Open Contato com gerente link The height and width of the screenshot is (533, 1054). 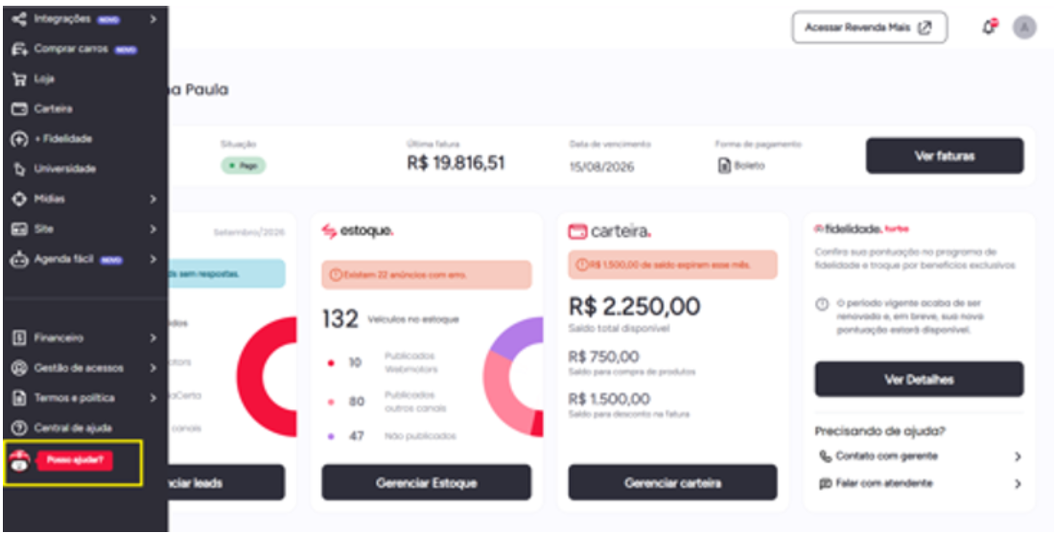point(919,456)
